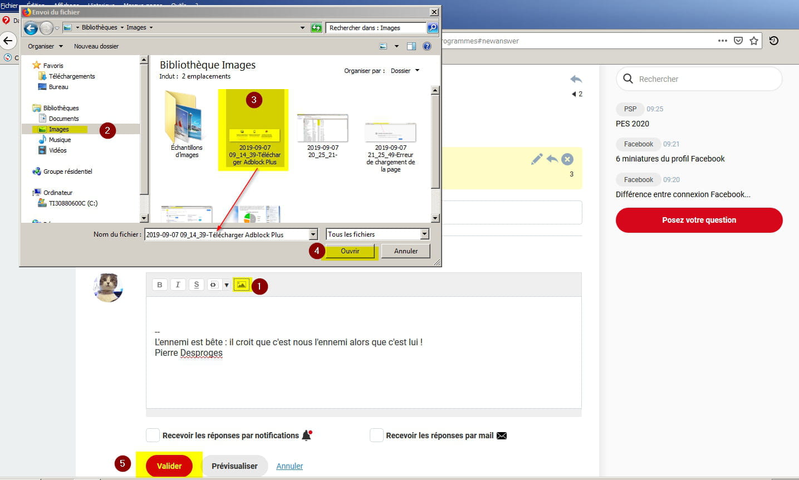Open '6 miniatures du profil Facebook' topic

click(x=670, y=159)
